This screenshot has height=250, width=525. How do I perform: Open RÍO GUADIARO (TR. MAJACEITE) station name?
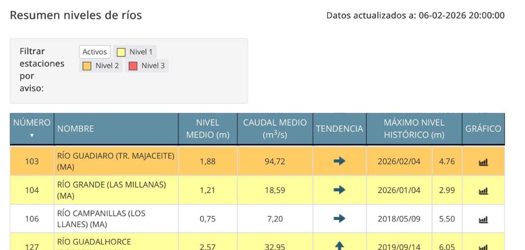(x=115, y=161)
